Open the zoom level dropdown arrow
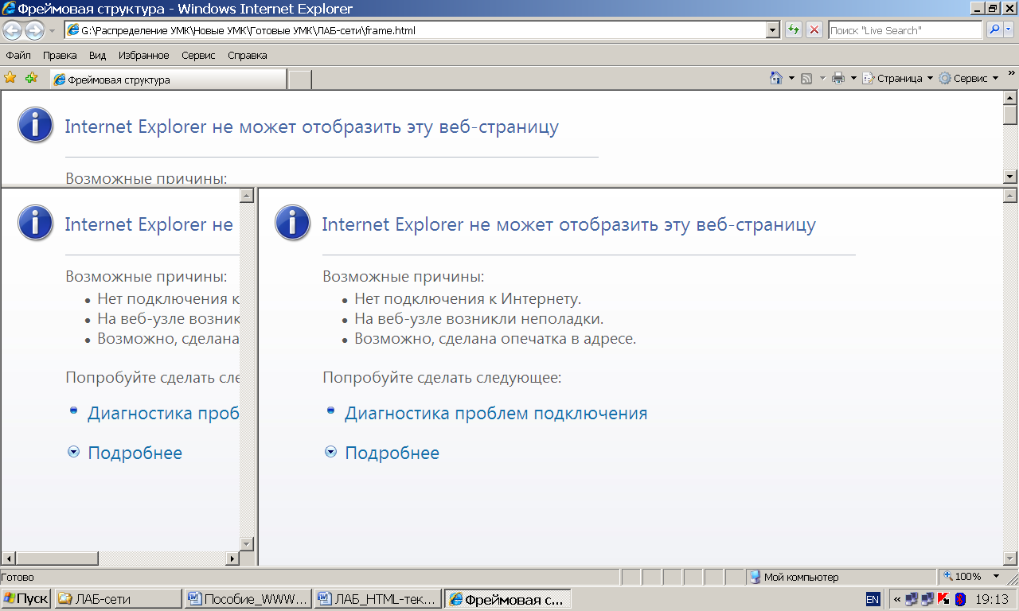The image size is (1019, 611). [996, 577]
